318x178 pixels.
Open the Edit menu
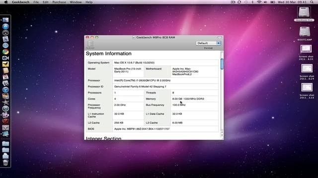[45, 2]
